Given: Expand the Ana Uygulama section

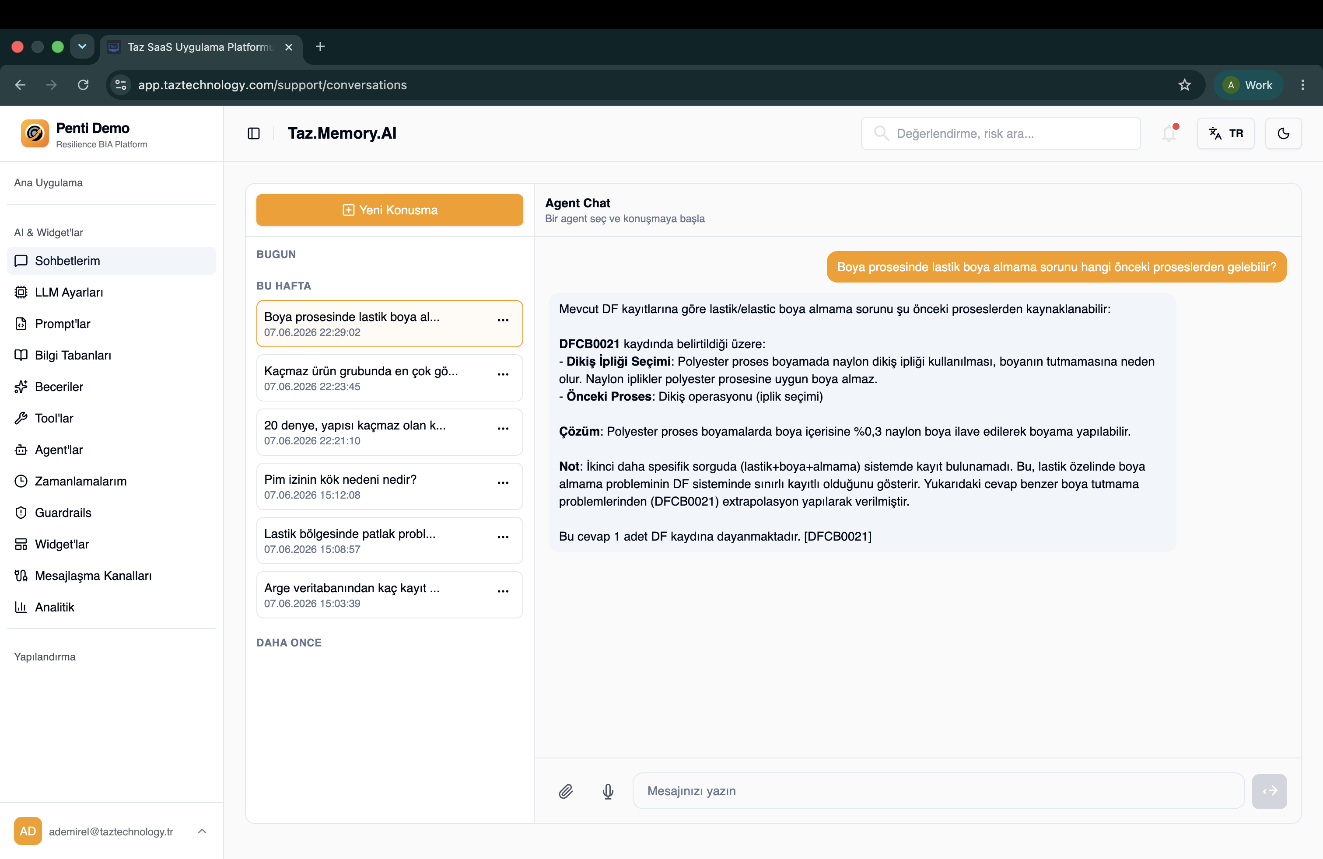Looking at the screenshot, I should click(49, 183).
